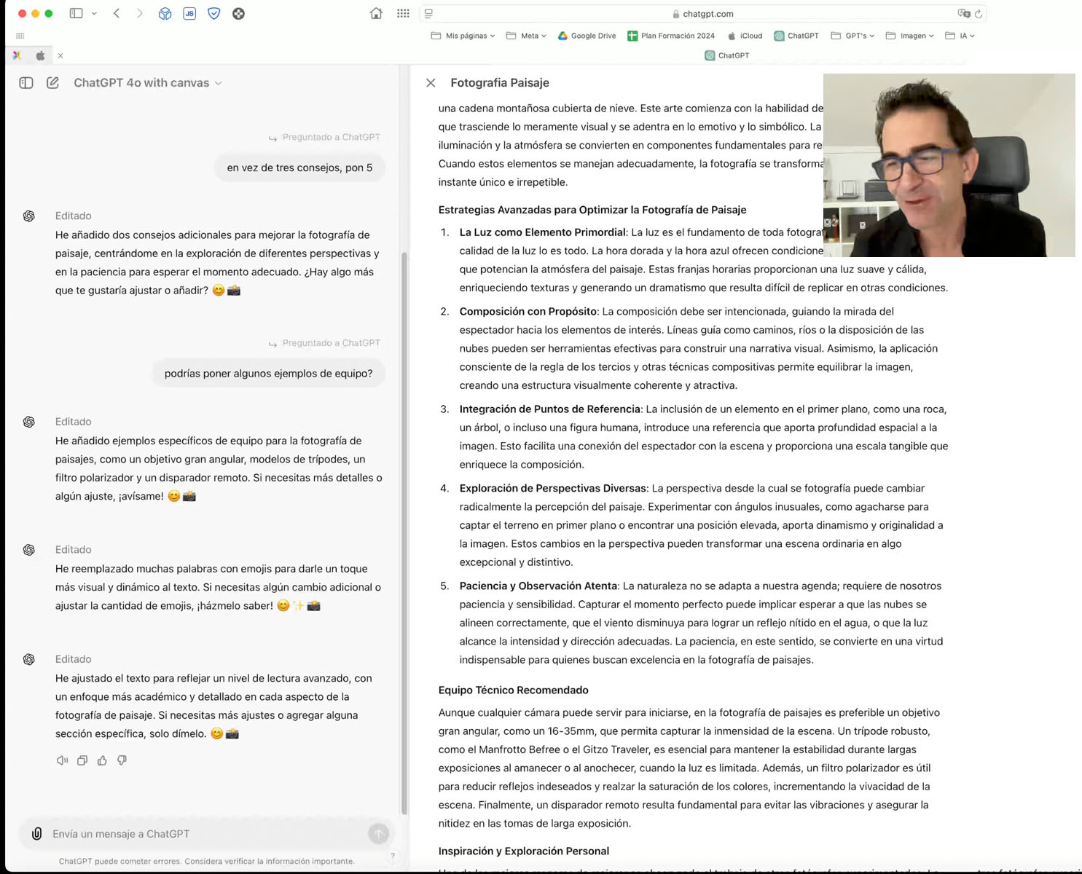Open the Imagen bookmarks folder
The height and width of the screenshot is (874, 1082).
[x=909, y=36]
